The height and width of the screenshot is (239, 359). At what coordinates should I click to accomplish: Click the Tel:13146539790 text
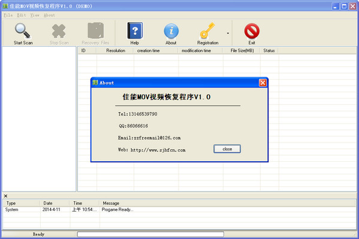coord(138,114)
